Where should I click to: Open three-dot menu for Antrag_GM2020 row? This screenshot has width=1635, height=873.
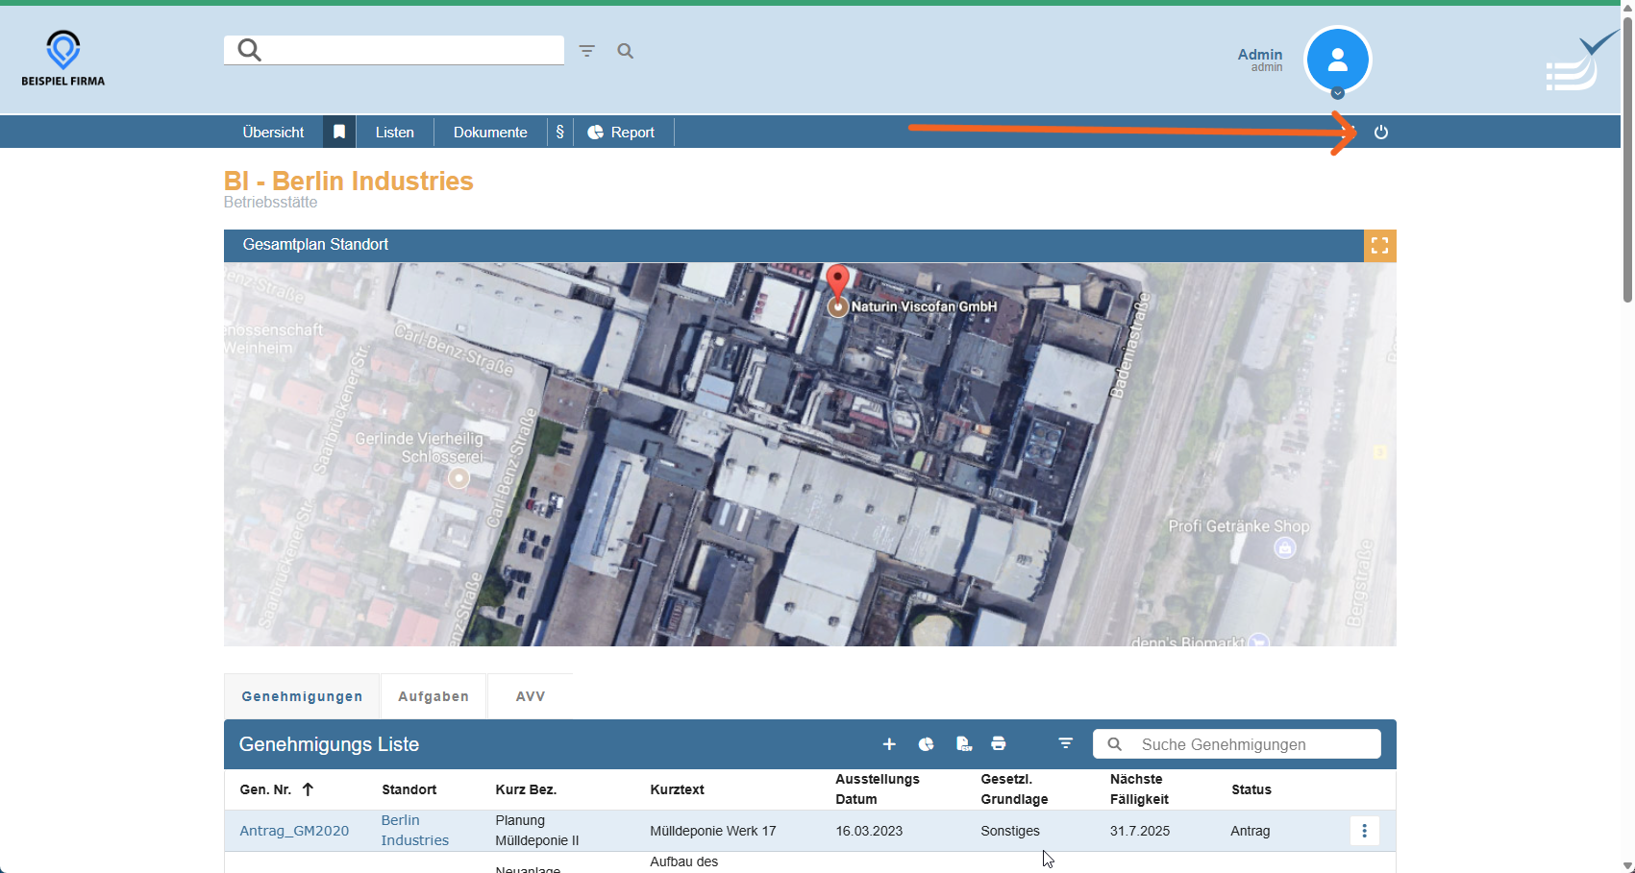[1364, 831]
